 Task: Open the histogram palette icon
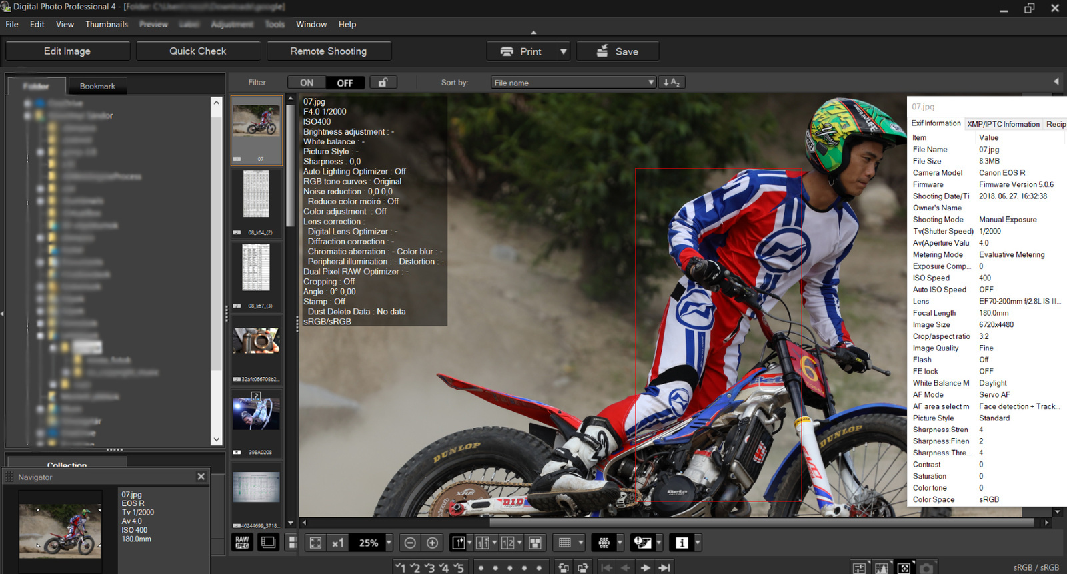point(882,567)
